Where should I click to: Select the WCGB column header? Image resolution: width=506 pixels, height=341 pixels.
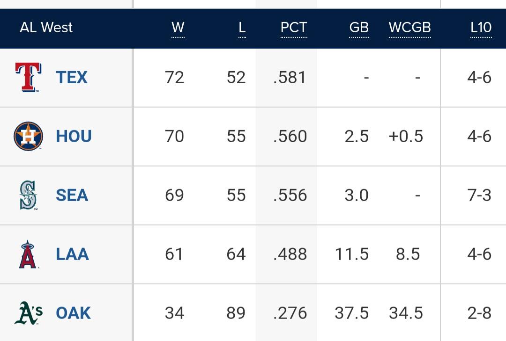(x=409, y=28)
